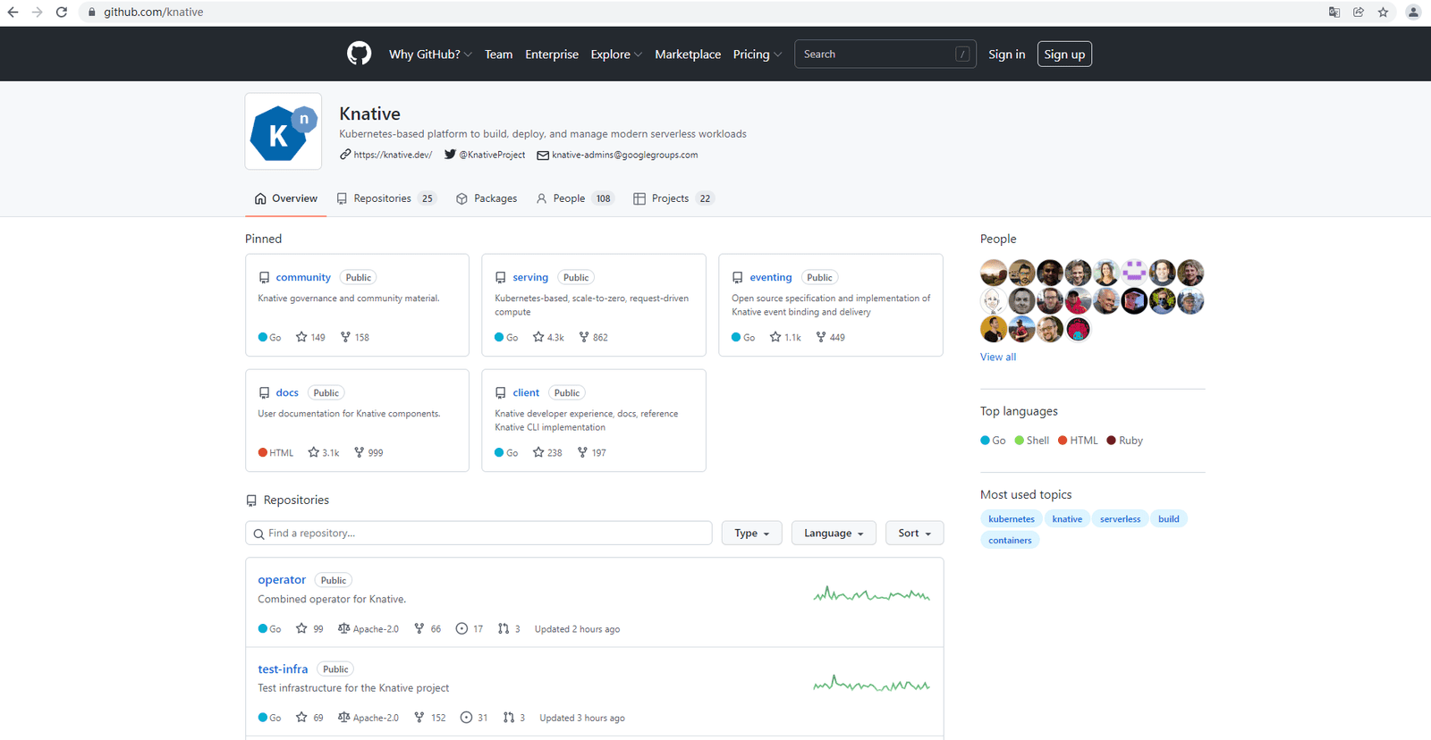The width and height of the screenshot is (1431, 740).
Task: Click the serverless topic tag
Action: tap(1121, 519)
